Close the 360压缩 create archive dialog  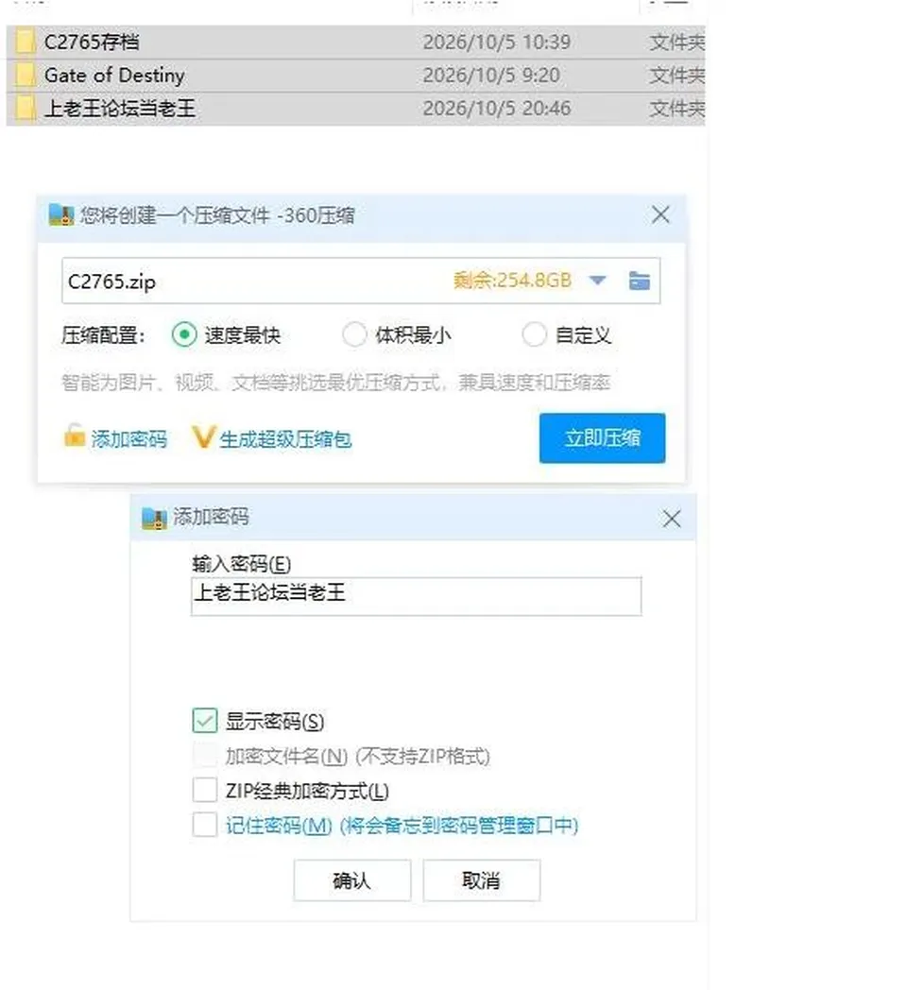(x=660, y=214)
